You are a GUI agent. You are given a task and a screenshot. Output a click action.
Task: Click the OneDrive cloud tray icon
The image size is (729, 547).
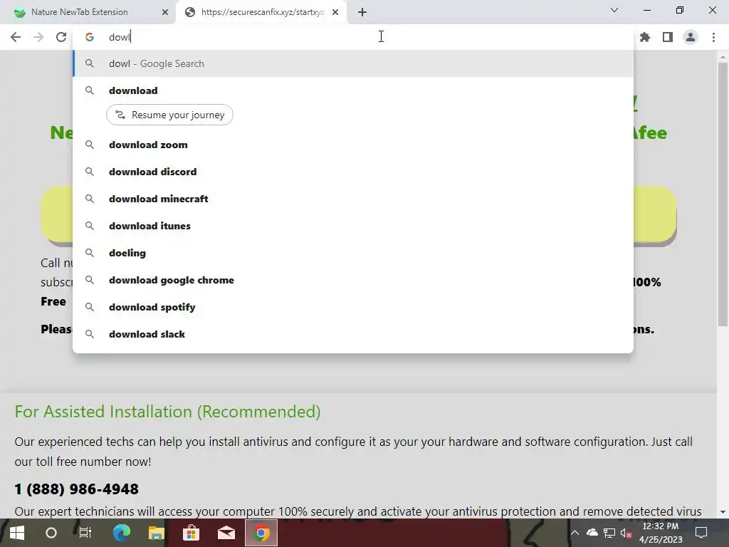click(x=592, y=533)
